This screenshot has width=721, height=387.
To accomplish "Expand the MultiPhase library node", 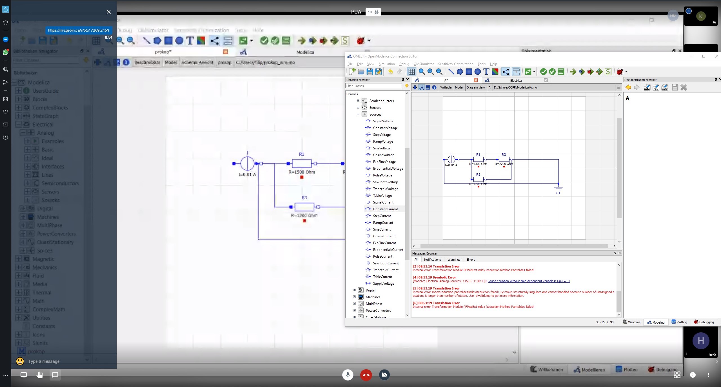I will click(354, 304).
